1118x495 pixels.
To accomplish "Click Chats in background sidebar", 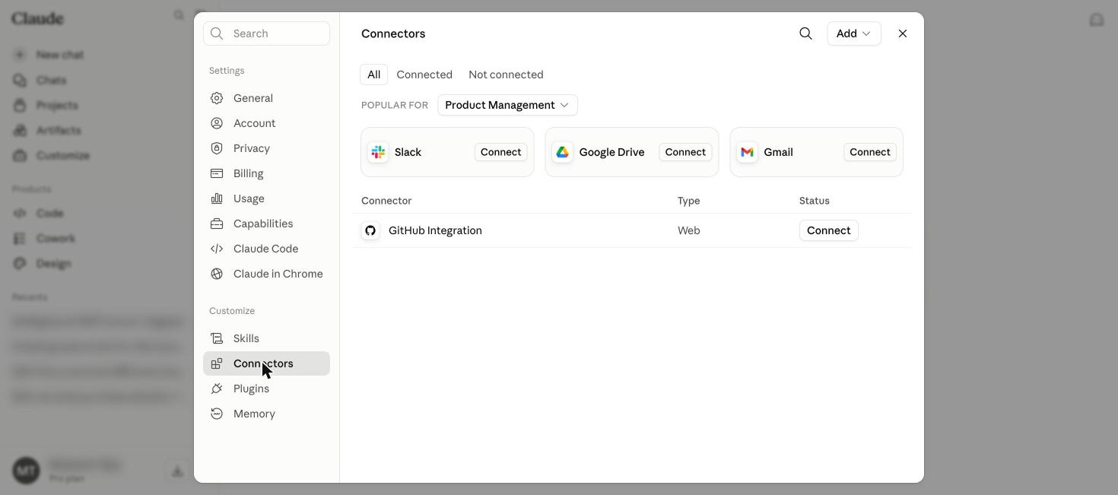I will click(51, 81).
